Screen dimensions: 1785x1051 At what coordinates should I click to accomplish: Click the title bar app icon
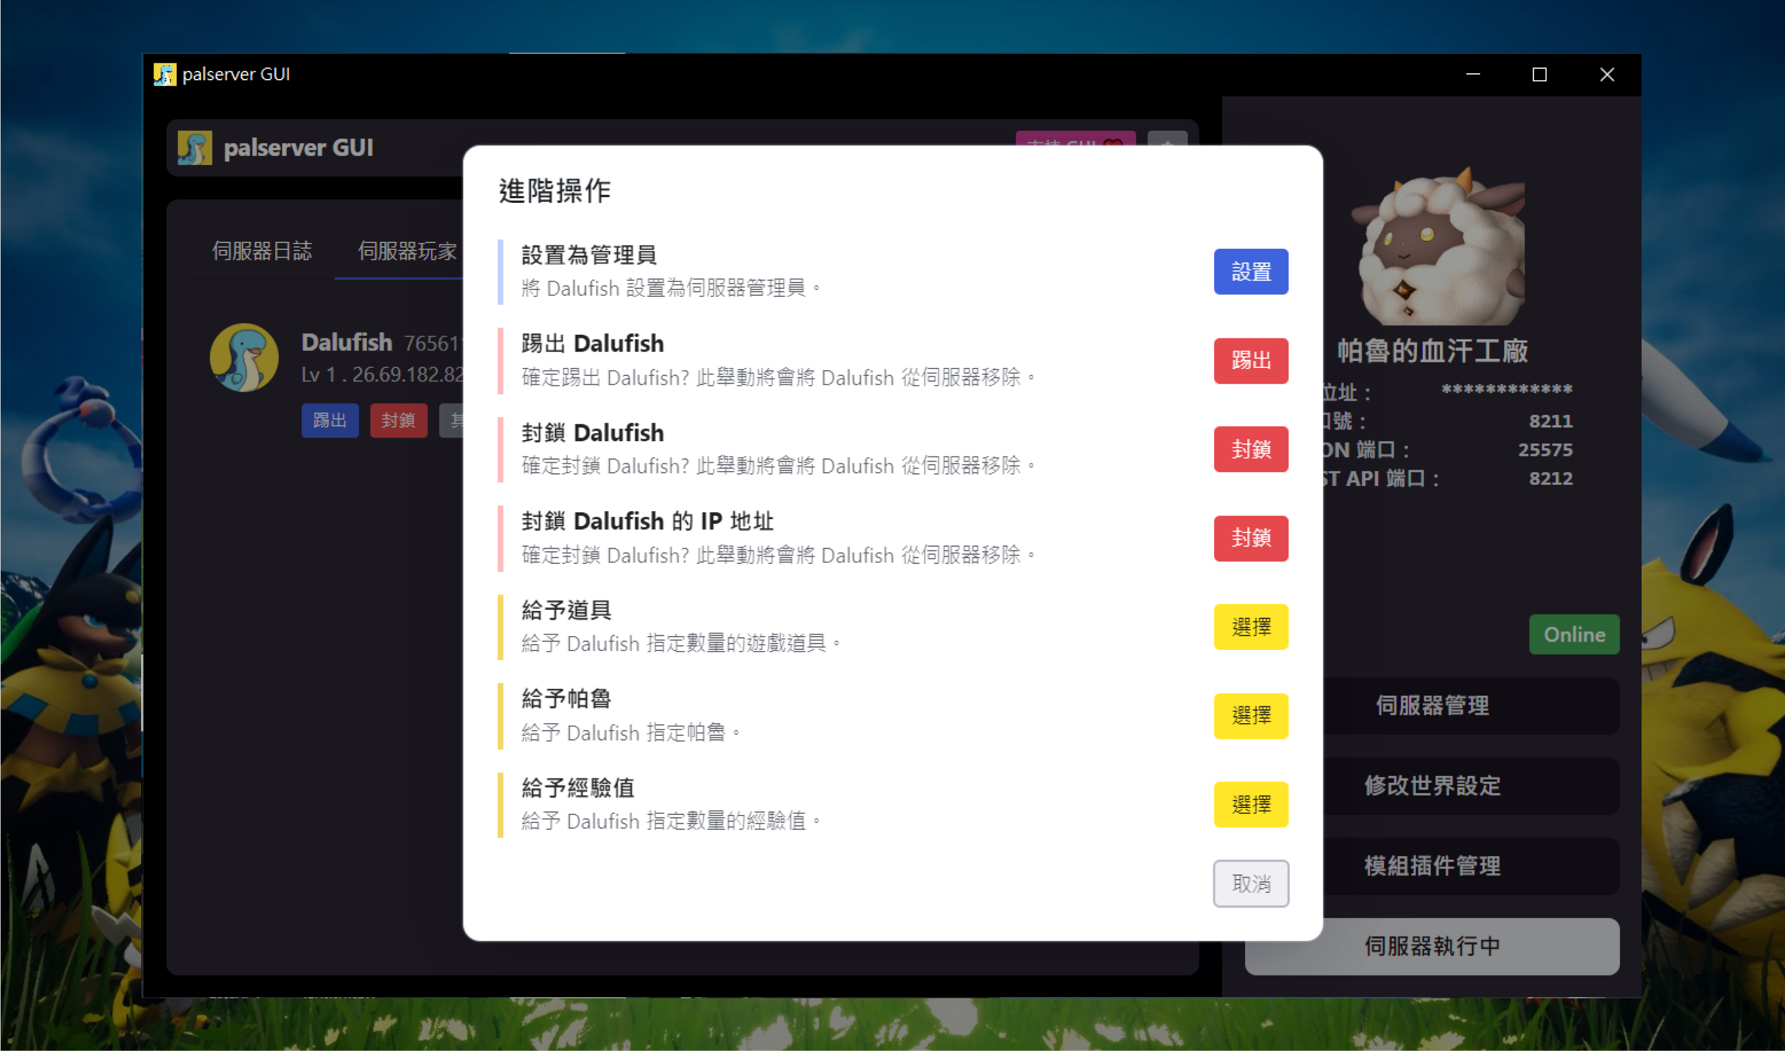164,74
